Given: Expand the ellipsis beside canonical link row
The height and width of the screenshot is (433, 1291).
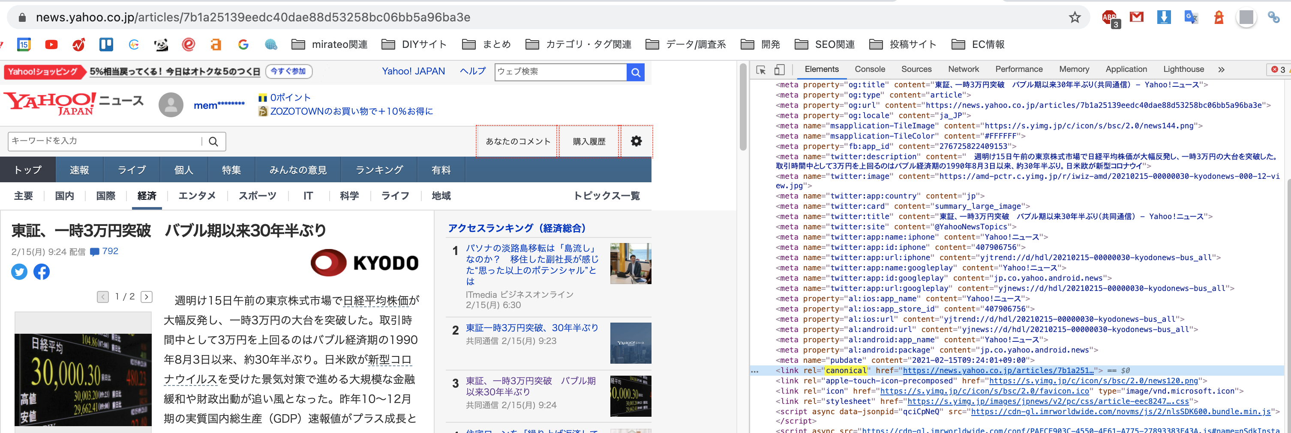Looking at the screenshot, I should pos(754,371).
